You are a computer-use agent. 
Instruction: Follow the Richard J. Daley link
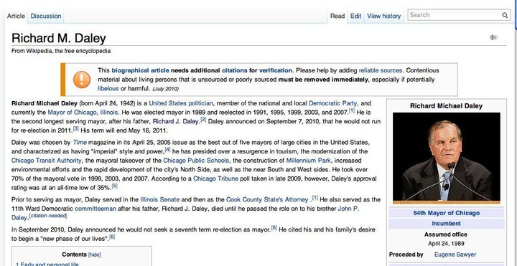point(176,121)
